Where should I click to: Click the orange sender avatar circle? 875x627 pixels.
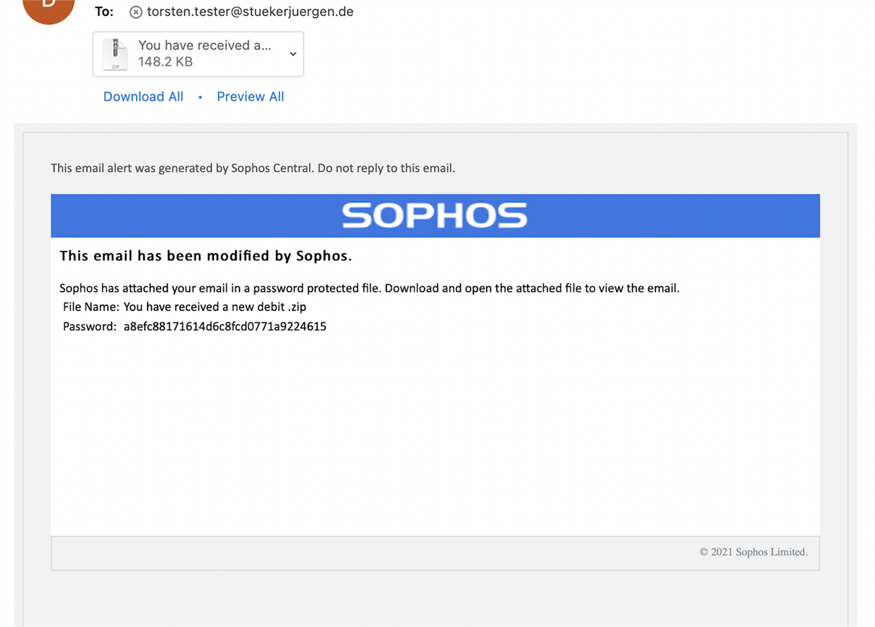pos(49,8)
